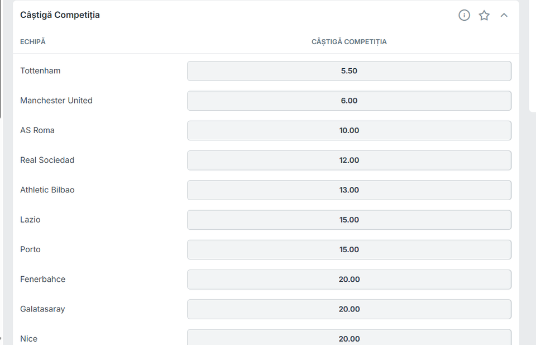Click the Porto team name

coord(30,249)
